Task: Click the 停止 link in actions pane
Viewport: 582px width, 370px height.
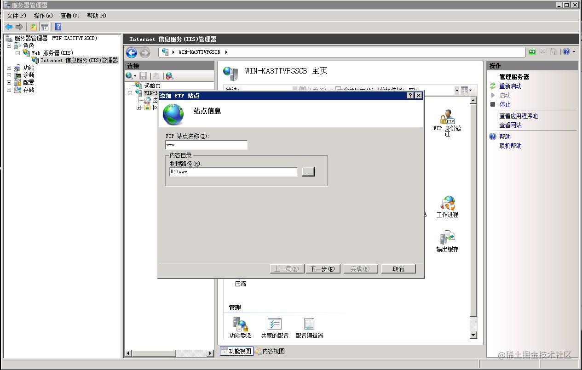Action: [x=505, y=104]
